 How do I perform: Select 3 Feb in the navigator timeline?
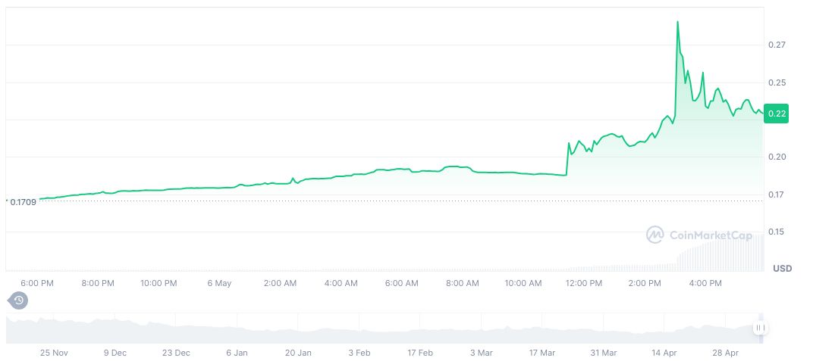pyautogui.click(x=359, y=353)
